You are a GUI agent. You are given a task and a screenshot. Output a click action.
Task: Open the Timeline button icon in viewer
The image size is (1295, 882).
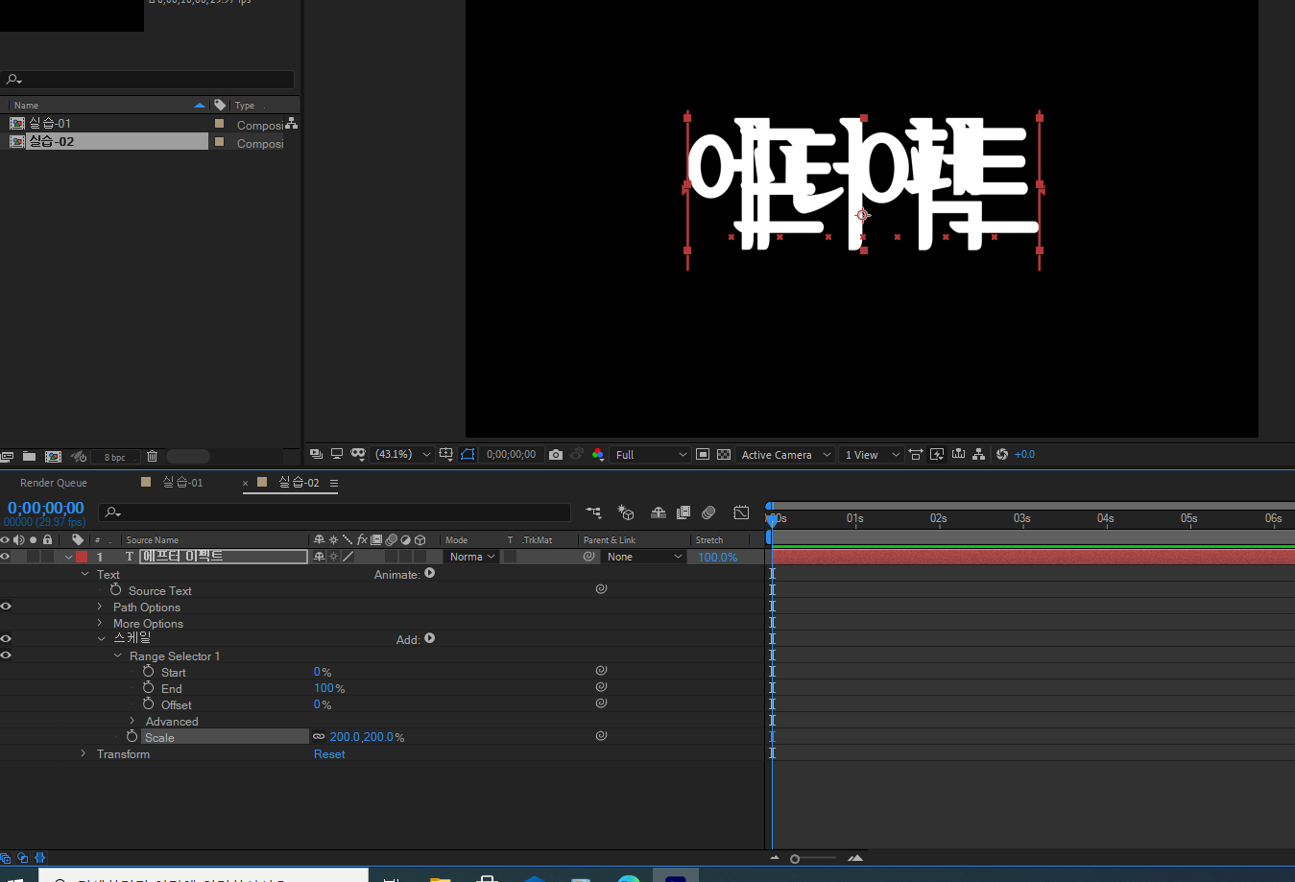(x=958, y=454)
